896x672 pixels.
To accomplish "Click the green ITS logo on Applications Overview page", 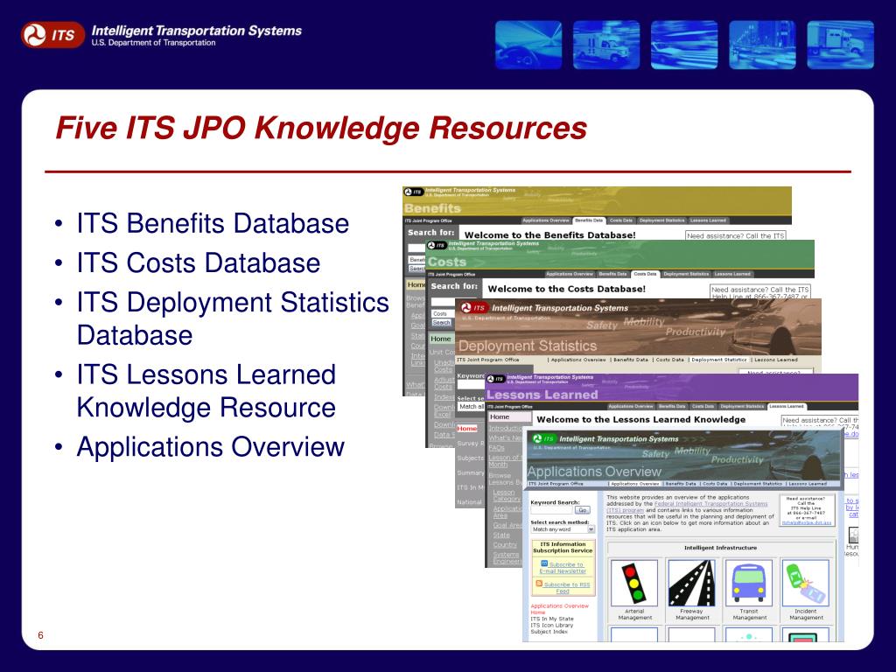I will [x=542, y=438].
